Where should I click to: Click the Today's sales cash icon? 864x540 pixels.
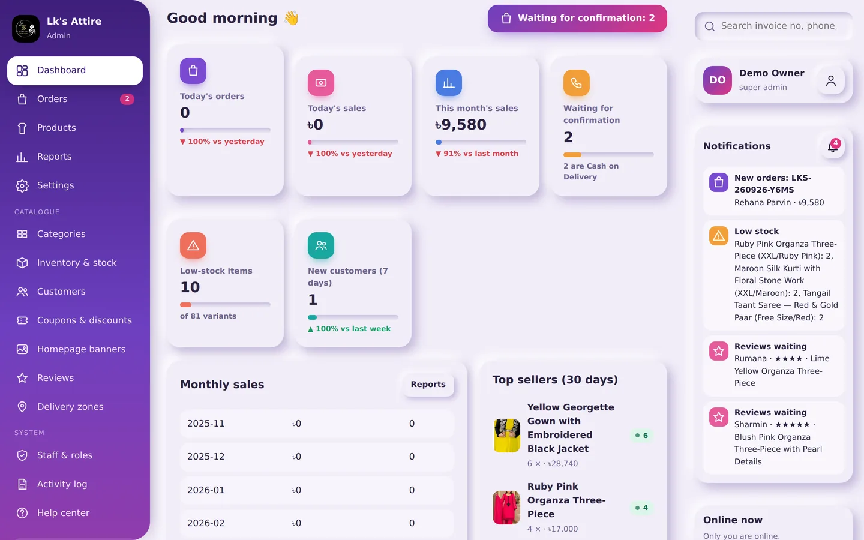pyautogui.click(x=321, y=83)
